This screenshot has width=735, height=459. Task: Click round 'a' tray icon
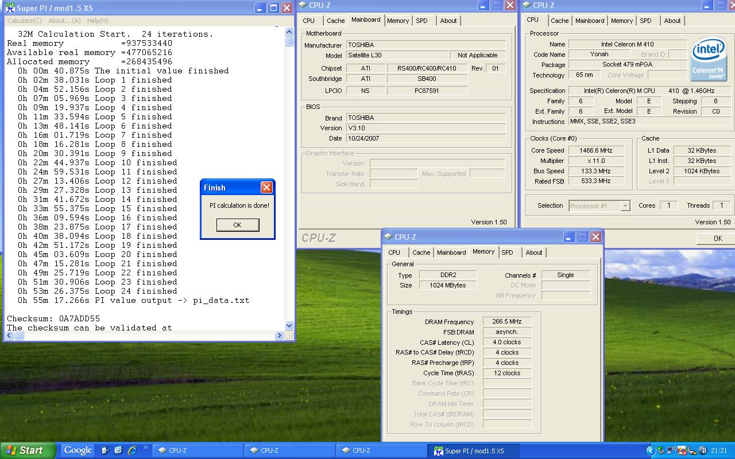(702, 450)
